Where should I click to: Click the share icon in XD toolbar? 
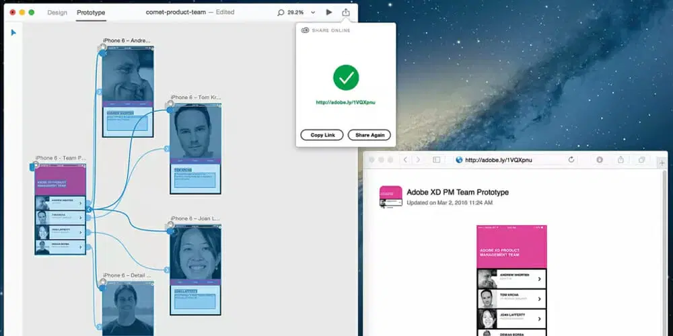point(346,12)
